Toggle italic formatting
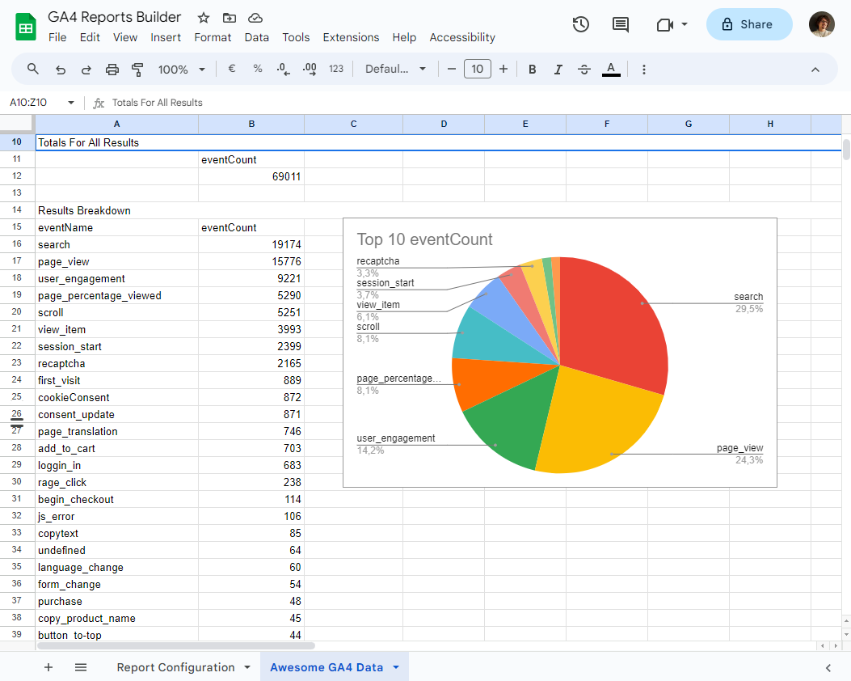Viewport: 851px width, 681px height. [x=558, y=70]
